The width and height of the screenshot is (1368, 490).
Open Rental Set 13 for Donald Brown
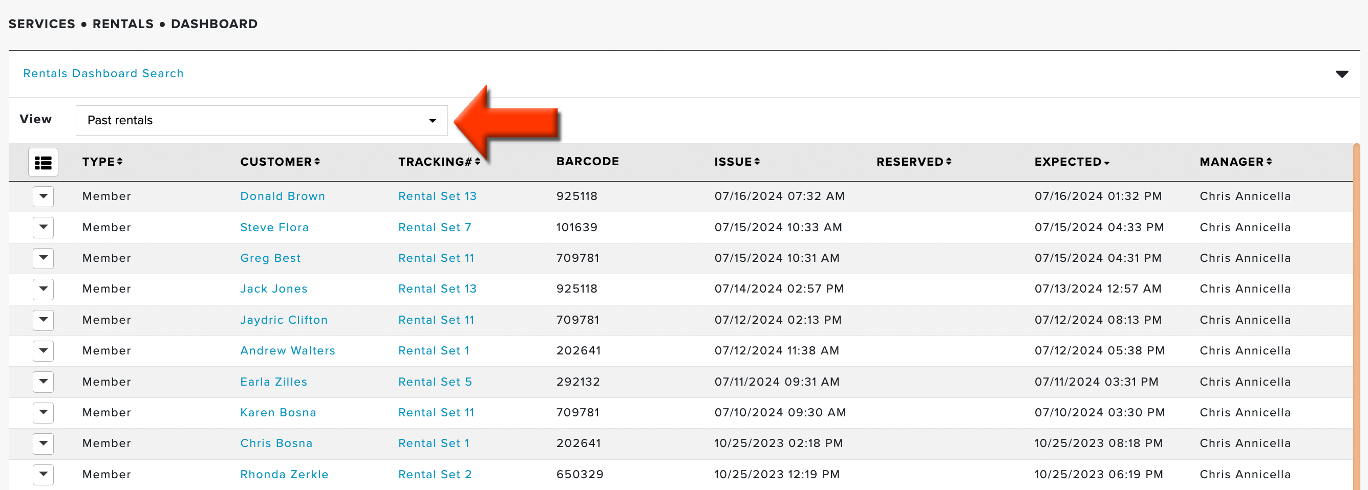(x=437, y=196)
